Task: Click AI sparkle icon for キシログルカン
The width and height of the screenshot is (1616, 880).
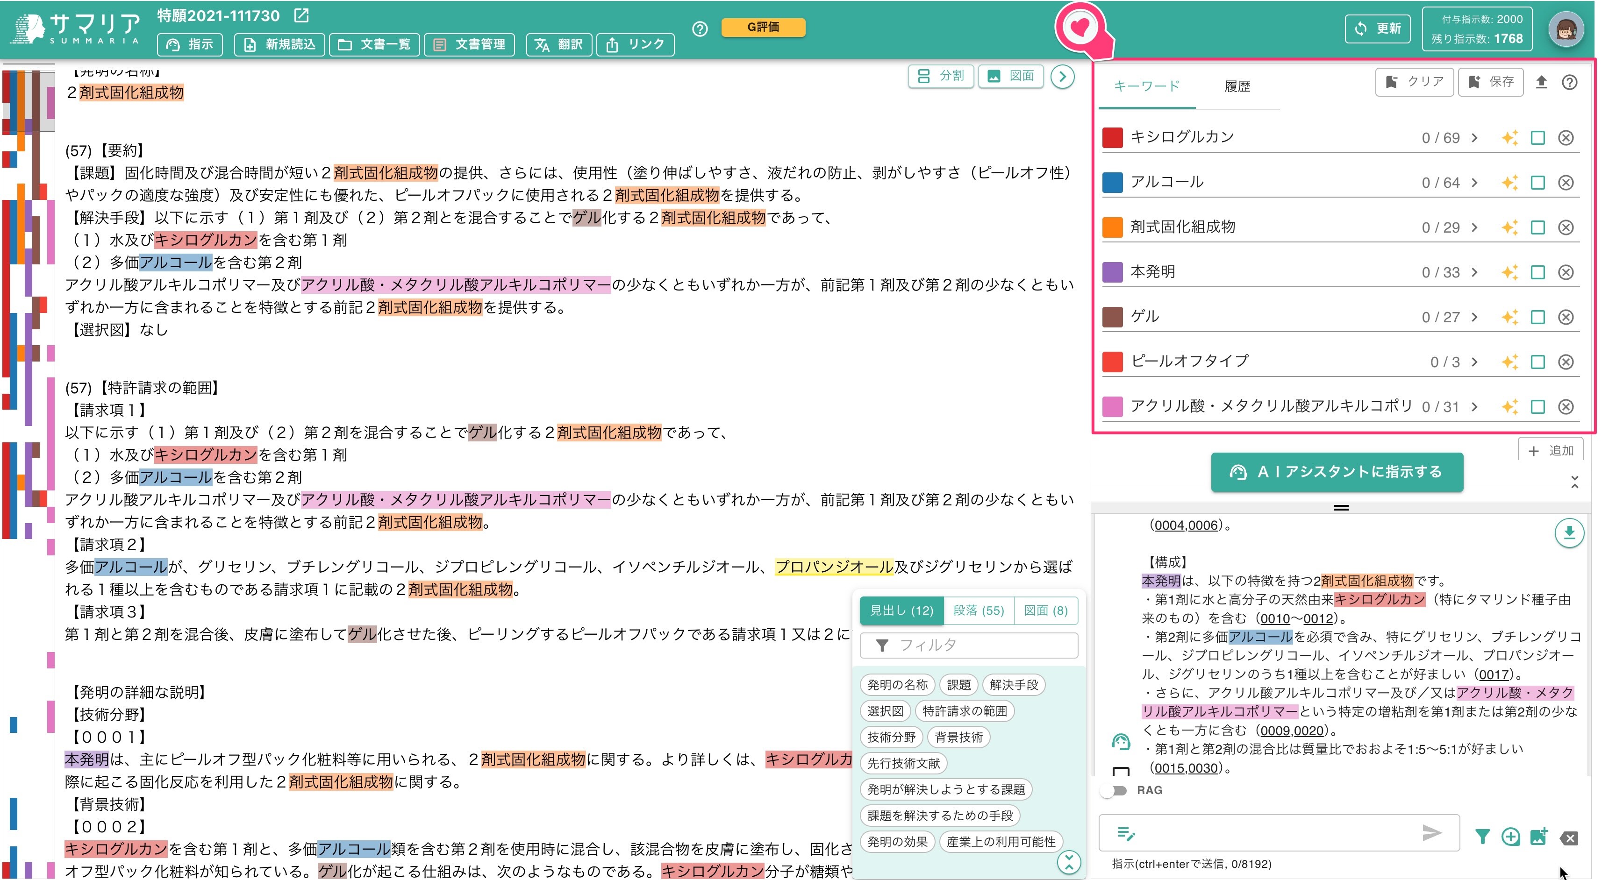Action: coord(1510,137)
